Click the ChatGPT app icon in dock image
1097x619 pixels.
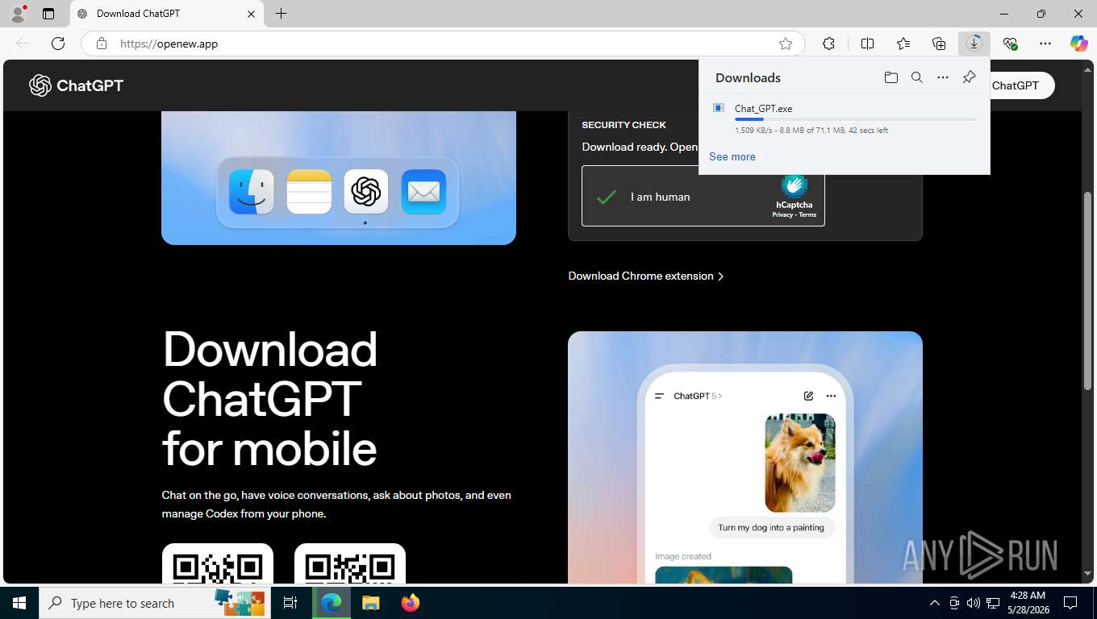click(365, 192)
